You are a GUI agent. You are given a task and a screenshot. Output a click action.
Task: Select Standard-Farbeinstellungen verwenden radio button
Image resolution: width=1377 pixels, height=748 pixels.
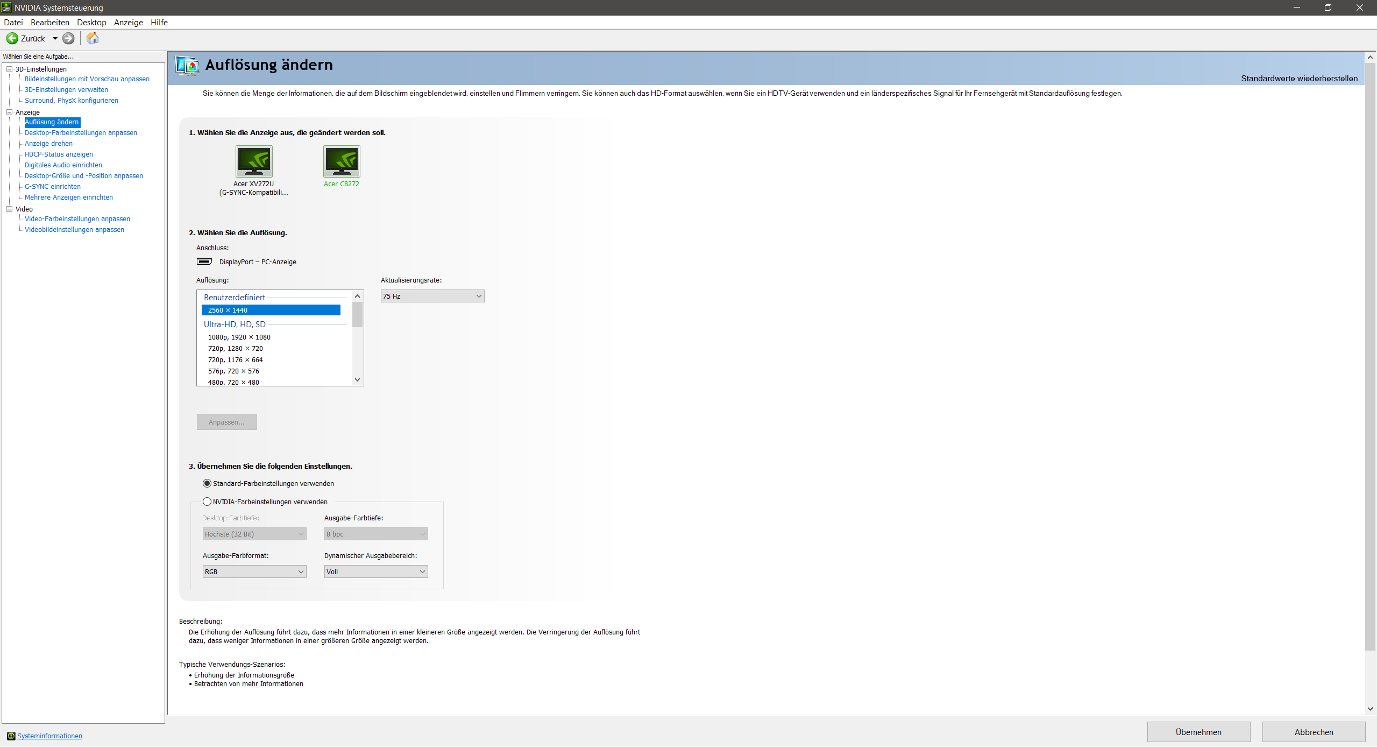[x=207, y=483]
